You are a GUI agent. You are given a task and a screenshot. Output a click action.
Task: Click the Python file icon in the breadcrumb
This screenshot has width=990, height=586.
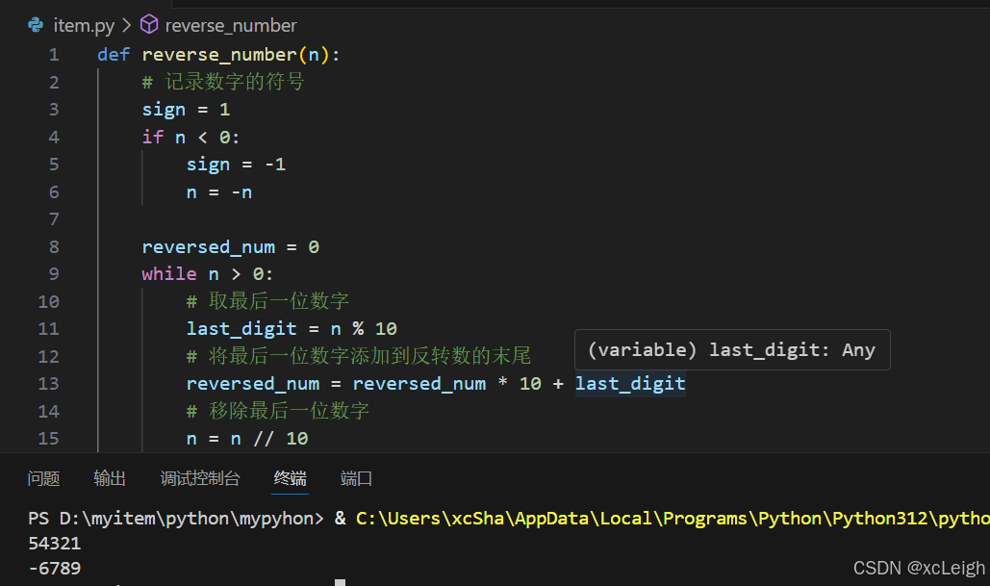coord(36,25)
